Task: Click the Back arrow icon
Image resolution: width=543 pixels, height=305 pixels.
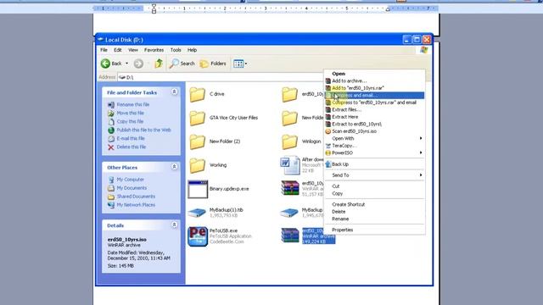Action: click(x=105, y=64)
